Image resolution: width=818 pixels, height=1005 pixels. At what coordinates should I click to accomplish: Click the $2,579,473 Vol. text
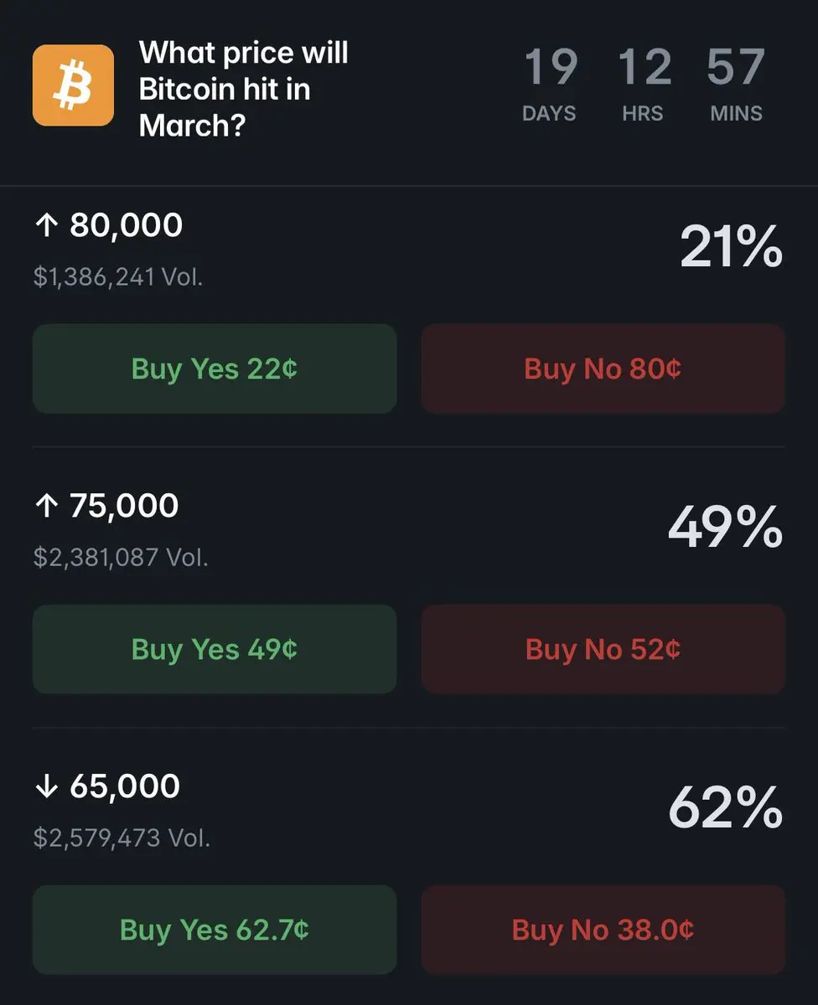tap(122, 838)
